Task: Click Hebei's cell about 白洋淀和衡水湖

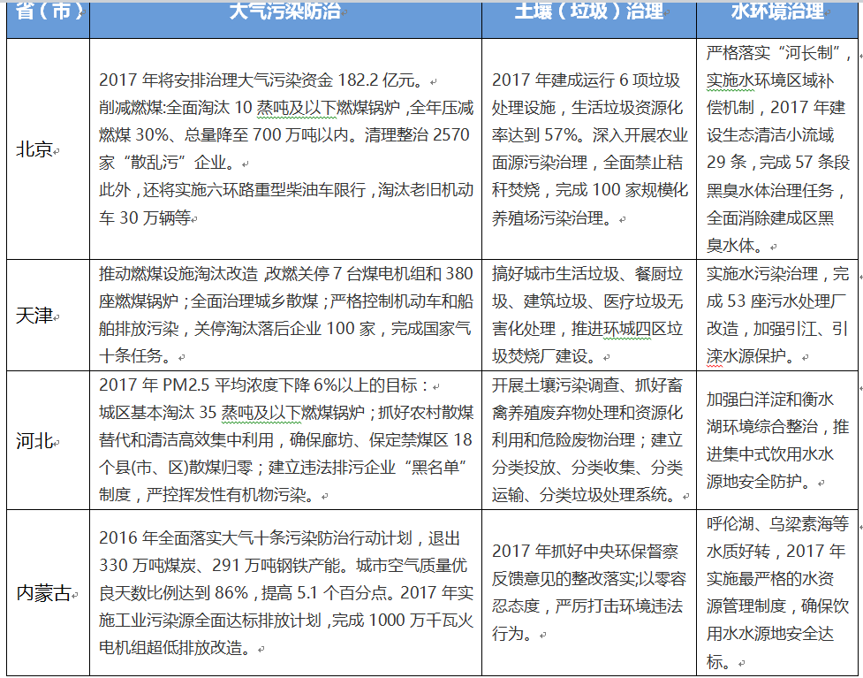Action: tap(777, 400)
